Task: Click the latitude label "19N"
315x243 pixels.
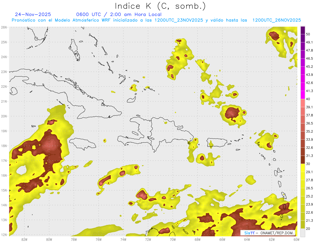Action: pyautogui.click(x=4, y=131)
